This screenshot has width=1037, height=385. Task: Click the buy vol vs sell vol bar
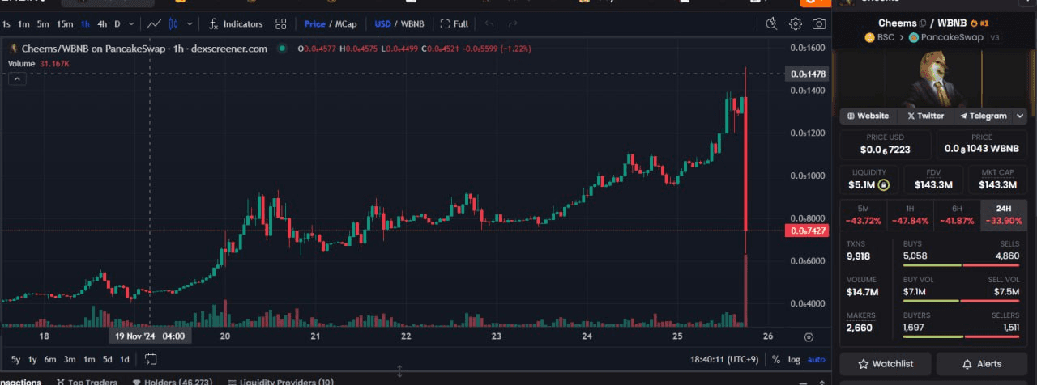tap(962, 301)
